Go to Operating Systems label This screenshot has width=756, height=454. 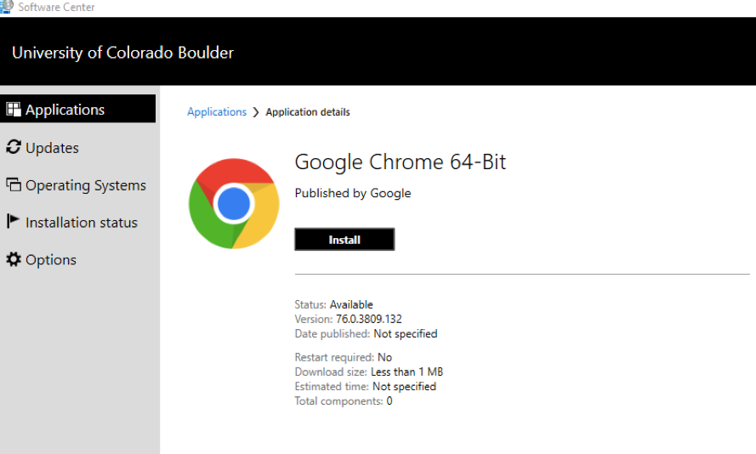pyautogui.click(x=86, y=185)
